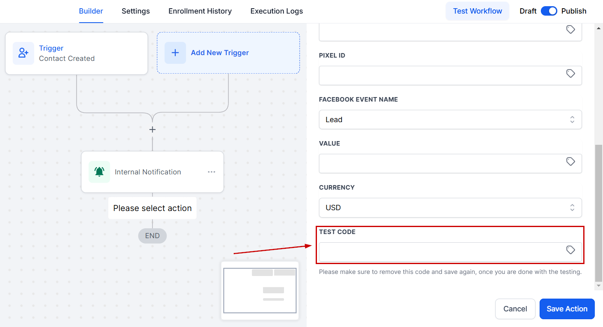Click the CURRENCY field label
This screenshot has height=327, width=603.
[x=337, y=187]
